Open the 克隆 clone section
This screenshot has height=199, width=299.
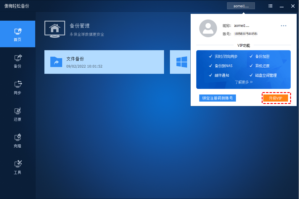click(17, 141)
